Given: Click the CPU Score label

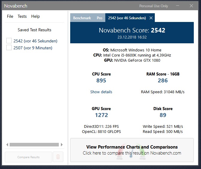Looking at the screenshot, I should coord(101,74).
